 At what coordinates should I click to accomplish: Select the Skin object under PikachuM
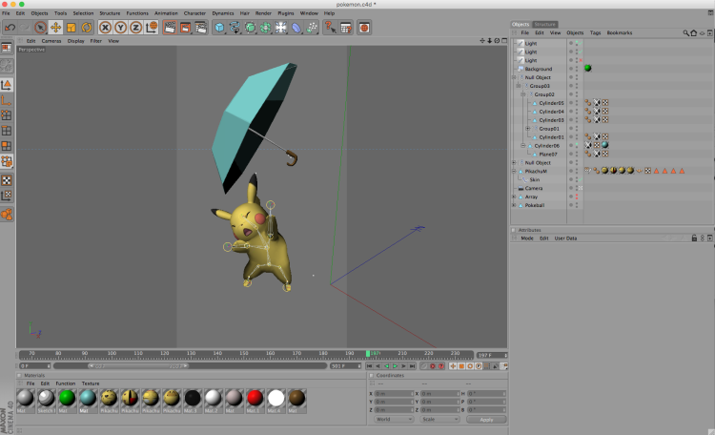click(535, 180)
